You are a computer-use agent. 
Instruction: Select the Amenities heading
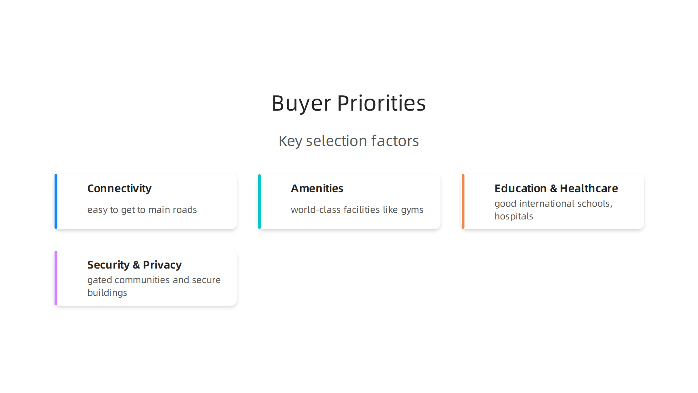pyautogui.click(x=317, y=188)
